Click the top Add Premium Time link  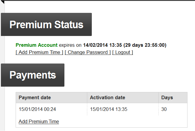(39, 52)
